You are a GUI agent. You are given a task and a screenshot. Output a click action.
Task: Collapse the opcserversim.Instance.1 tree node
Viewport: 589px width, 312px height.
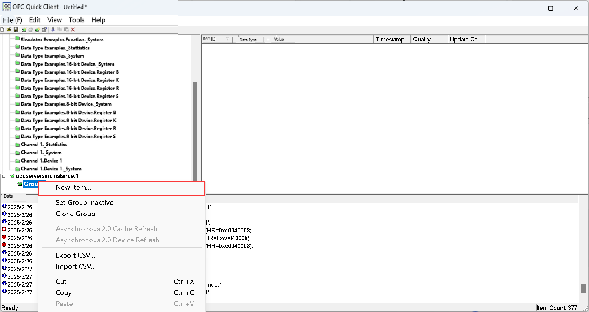[x=4, y=176]
